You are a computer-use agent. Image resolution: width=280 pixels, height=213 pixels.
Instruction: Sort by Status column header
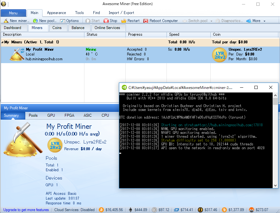coord(105,34)
